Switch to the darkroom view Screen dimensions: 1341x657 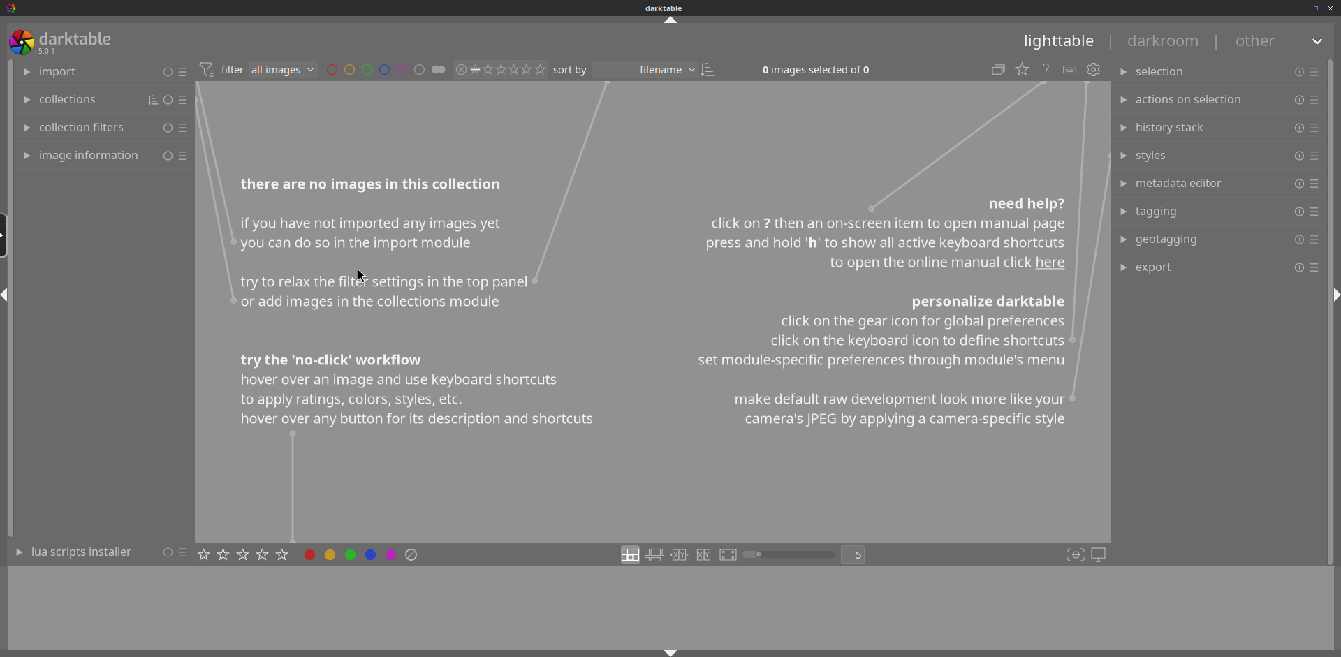click(1163, 41)
